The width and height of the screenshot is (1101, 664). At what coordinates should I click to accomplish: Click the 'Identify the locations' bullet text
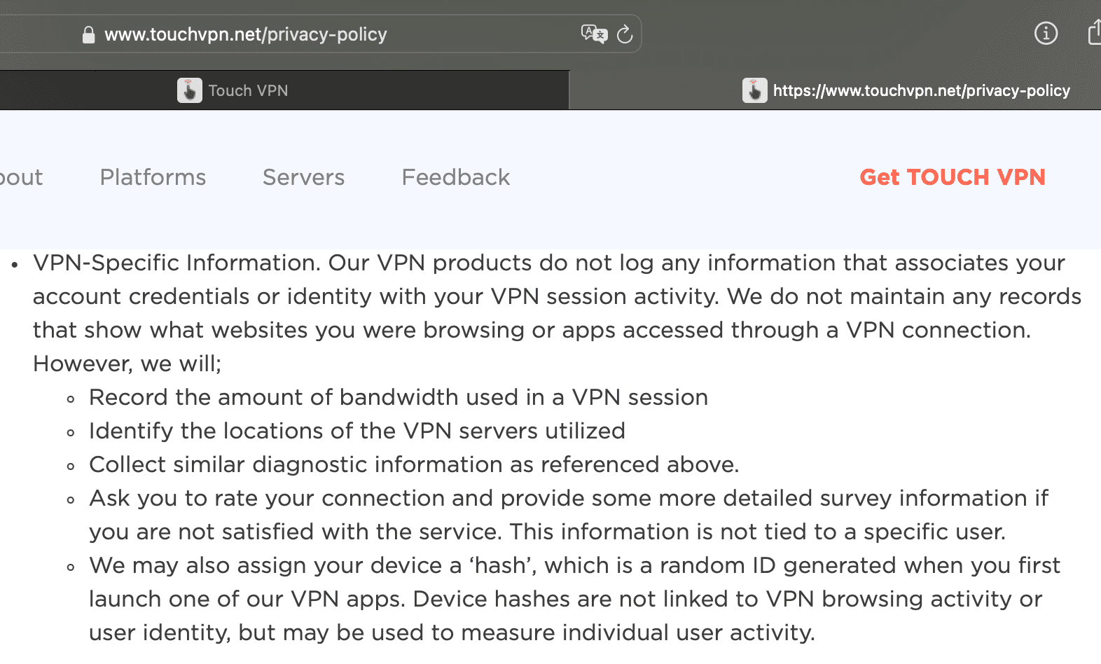(357, 431)
